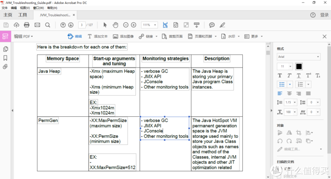Click the 添加文本 button

[x=98, y=36]
